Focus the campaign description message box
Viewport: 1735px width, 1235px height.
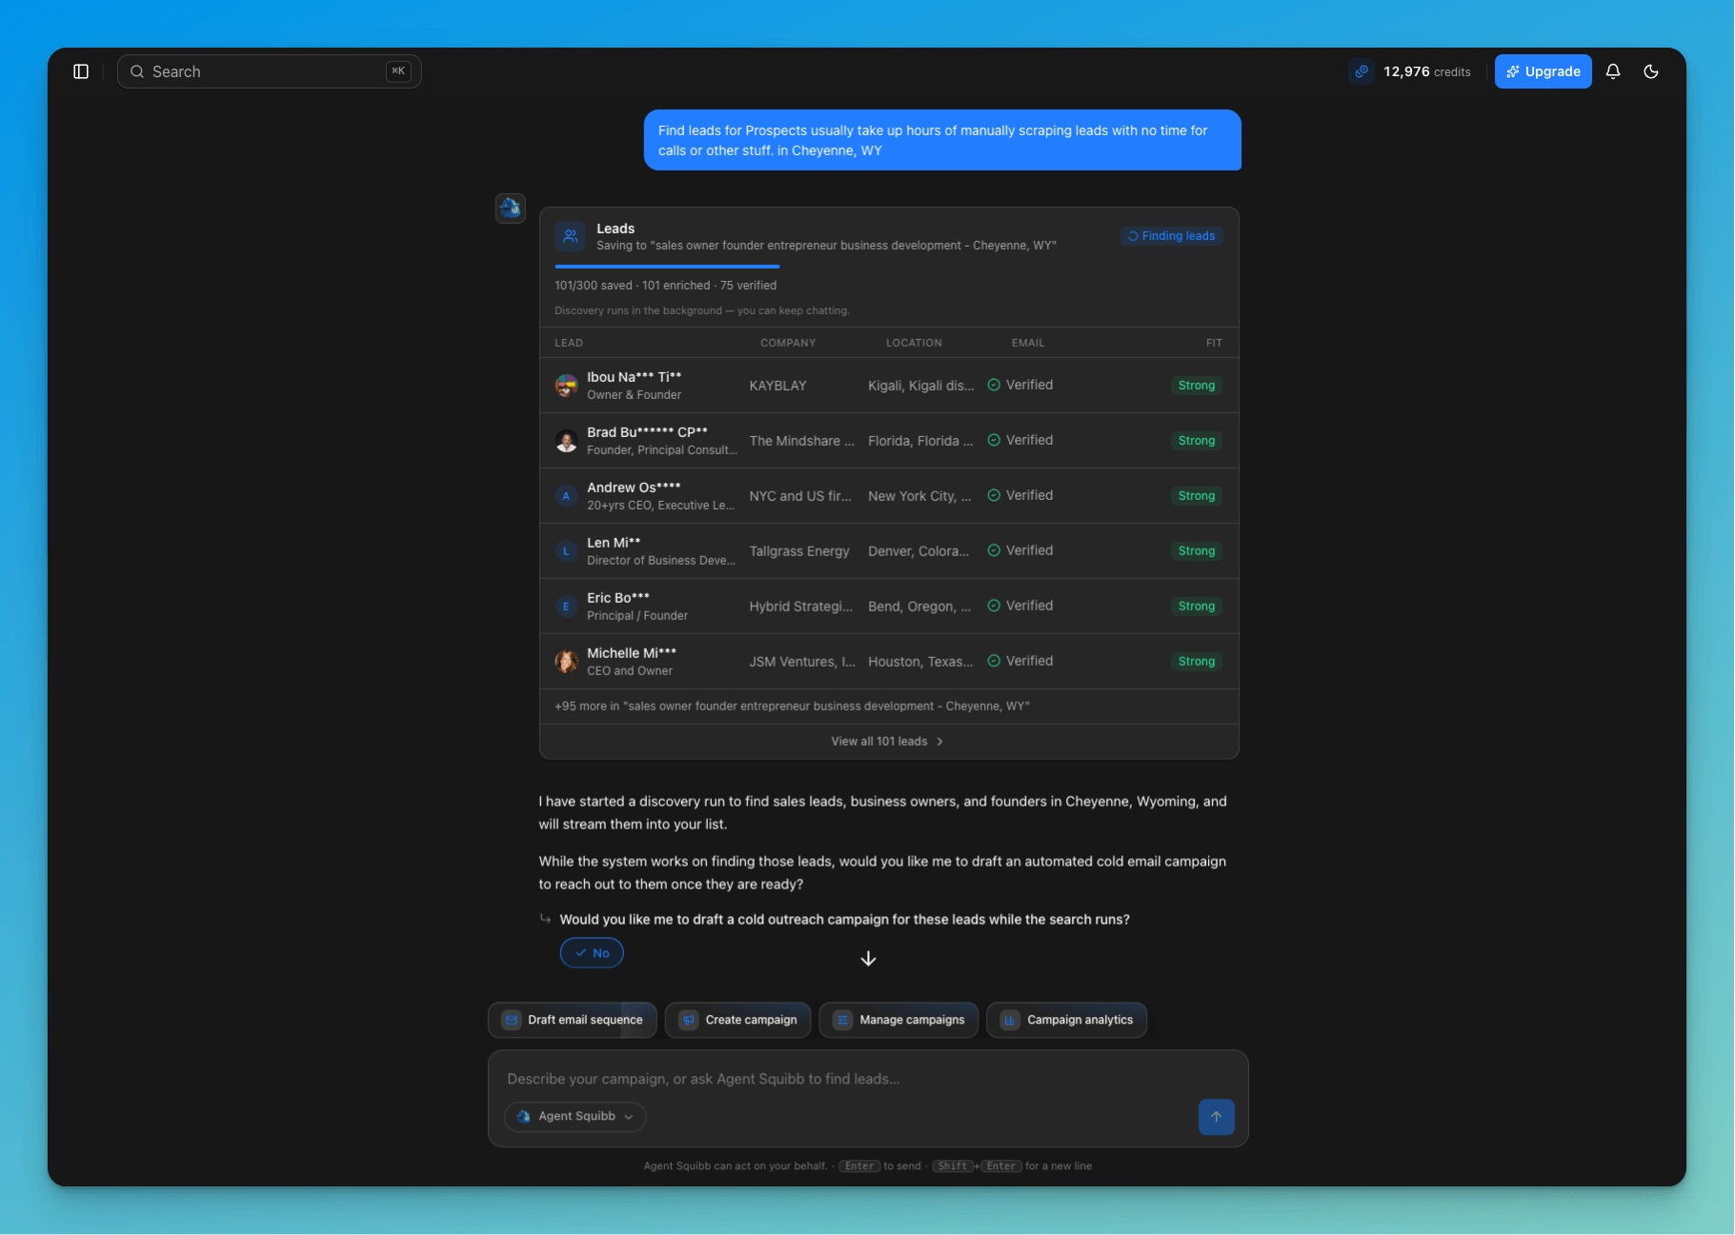[867, 1079]
